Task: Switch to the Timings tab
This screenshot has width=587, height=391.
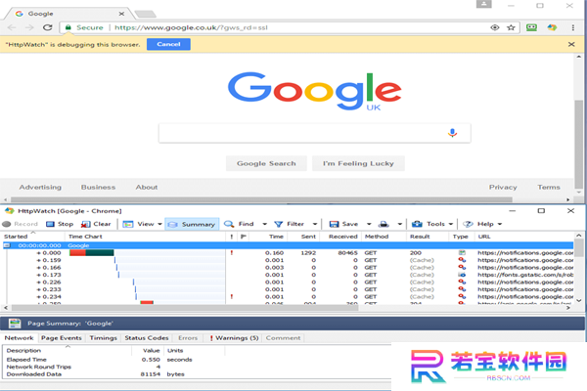Action: click(x=104, y=338)
